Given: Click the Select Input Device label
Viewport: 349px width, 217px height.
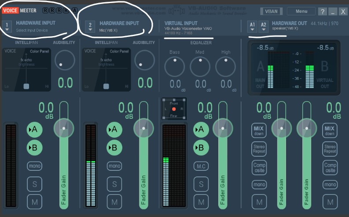Looking at the screenshot, I should click(32, 30).
